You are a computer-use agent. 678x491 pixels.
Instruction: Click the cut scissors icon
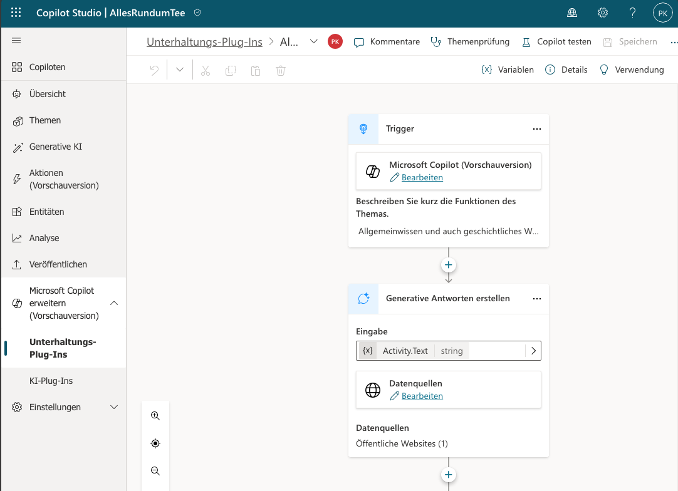[x=206, y=70]
